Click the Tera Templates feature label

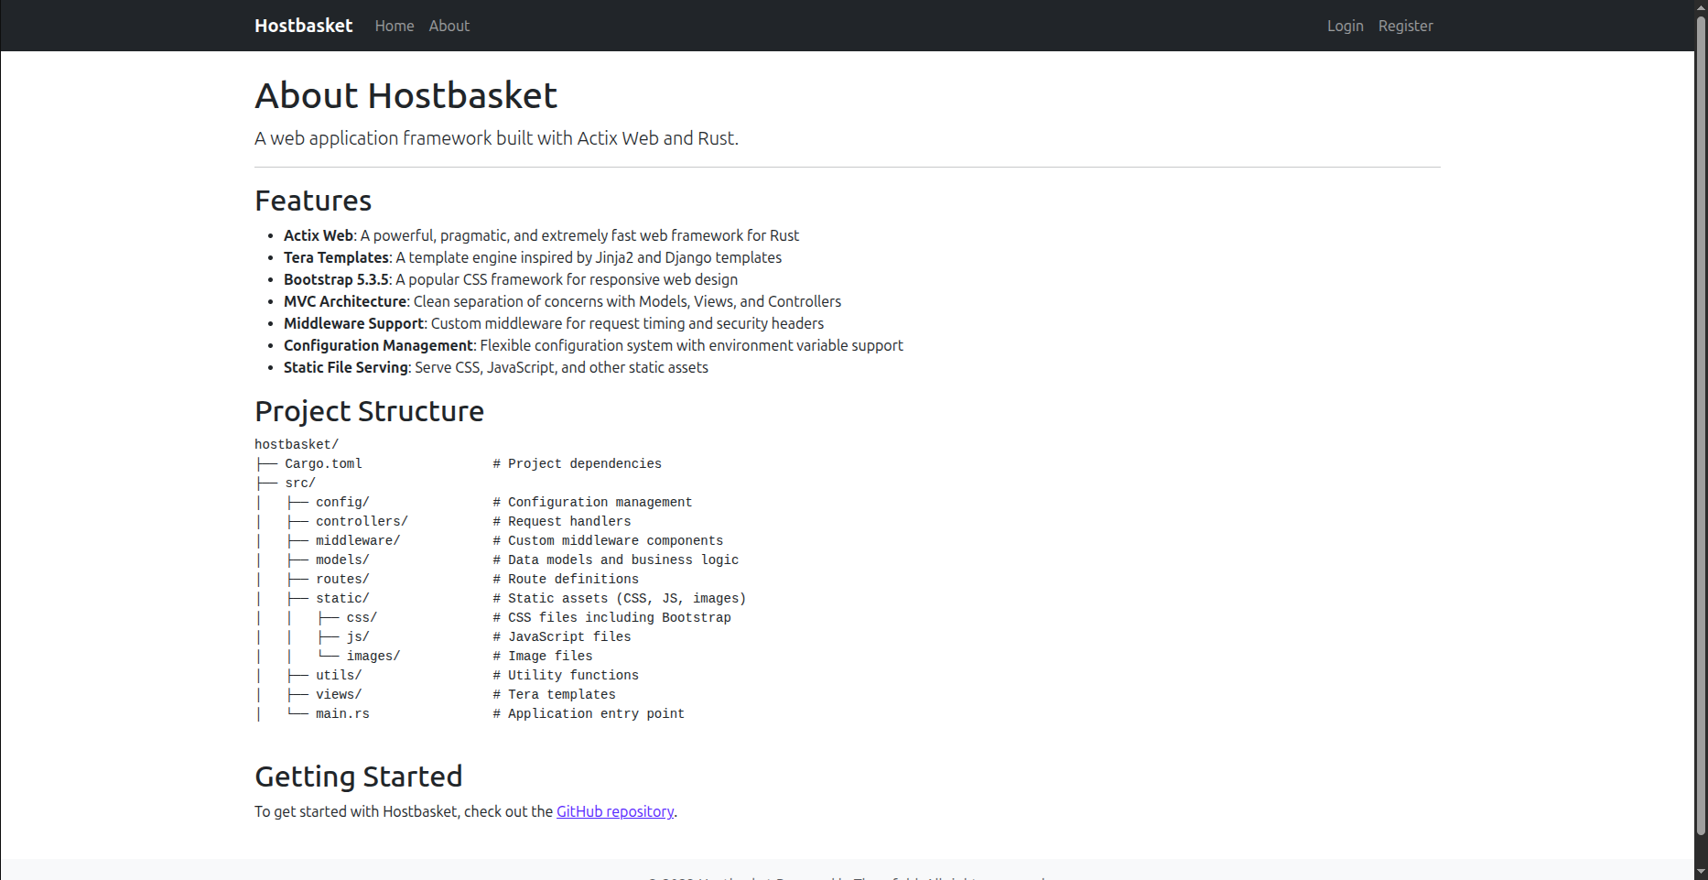[336, 257]
